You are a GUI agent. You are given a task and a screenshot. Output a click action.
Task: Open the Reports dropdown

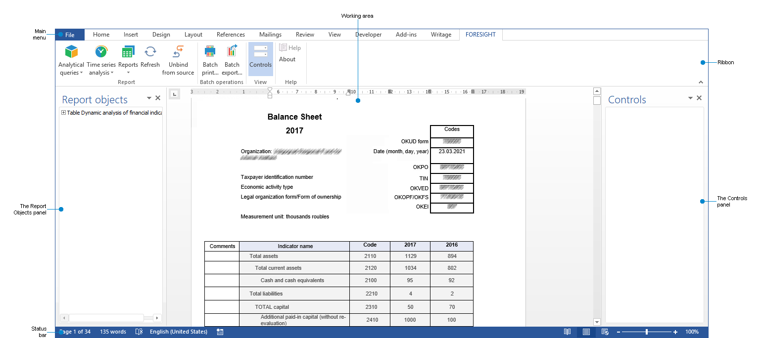click(x=128, y=72)
